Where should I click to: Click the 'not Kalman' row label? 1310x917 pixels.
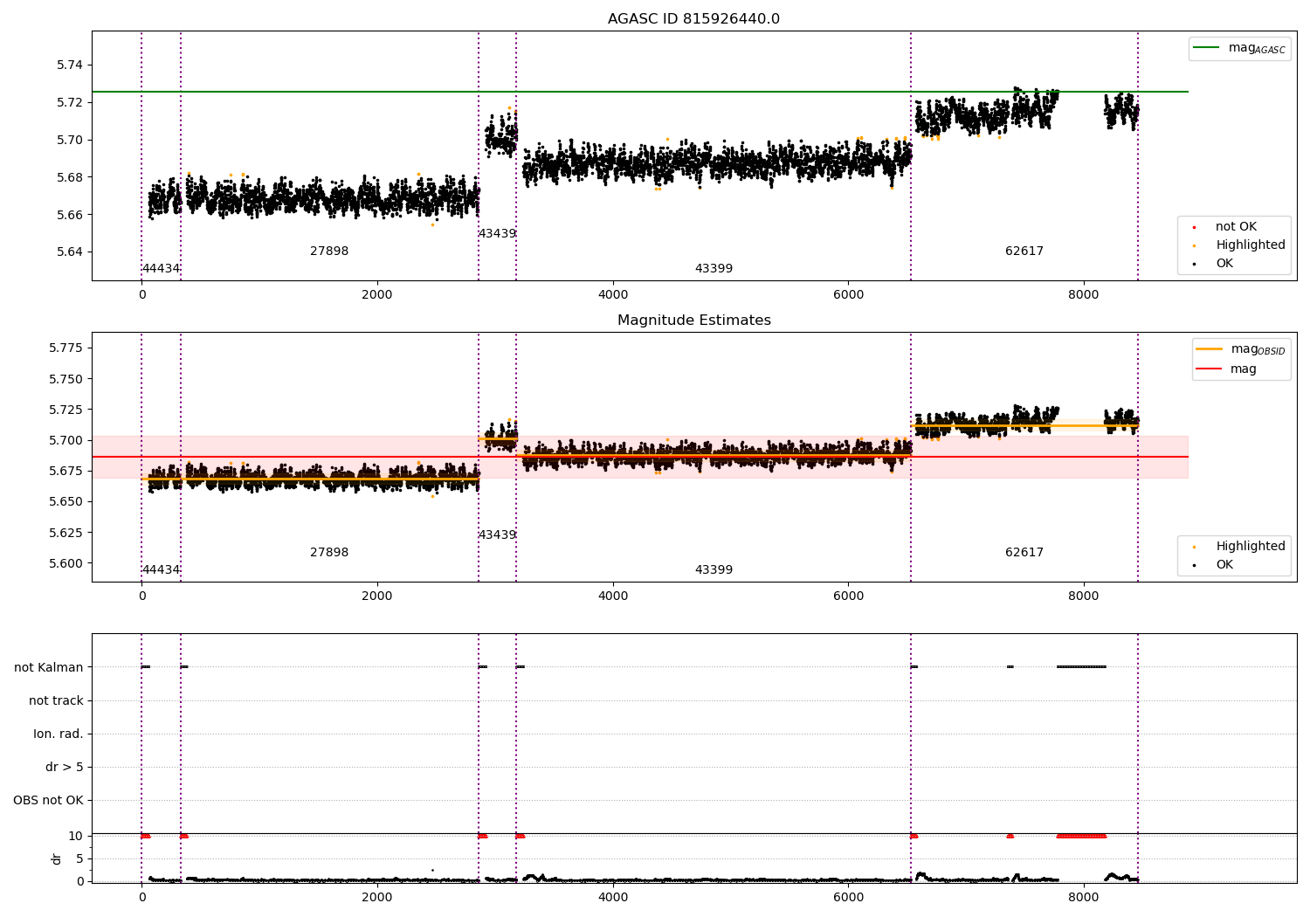(49, 667)
